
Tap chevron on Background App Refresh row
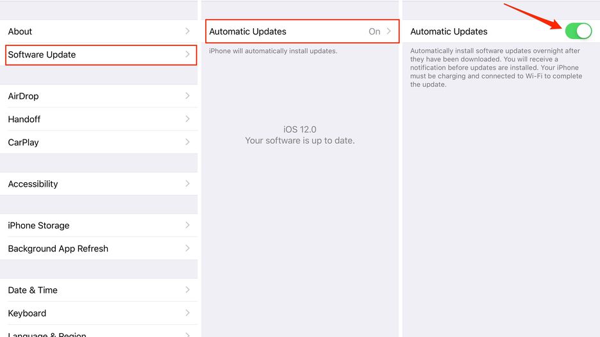(187, 248)
